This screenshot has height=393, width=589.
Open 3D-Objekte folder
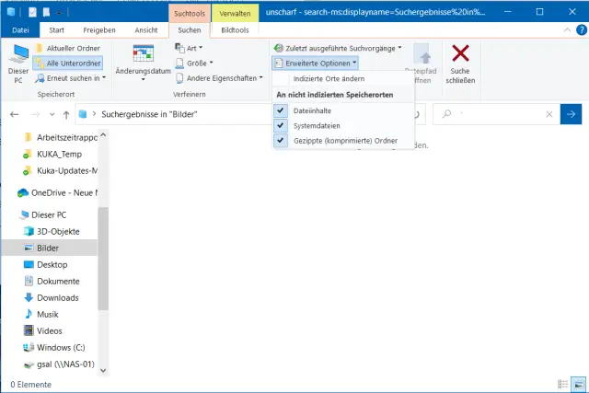pyautogui.click(x=52, y=231)
